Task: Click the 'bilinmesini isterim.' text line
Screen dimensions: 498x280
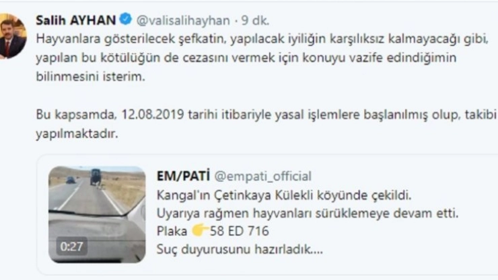Action: tap(91, 77)
